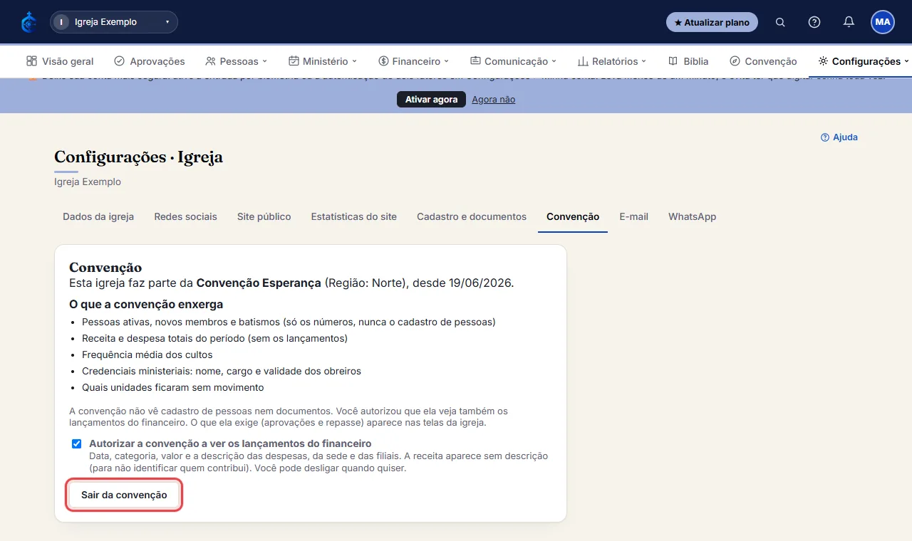Click the 'Convenção Esperança' bold text

tap(259, 283)
